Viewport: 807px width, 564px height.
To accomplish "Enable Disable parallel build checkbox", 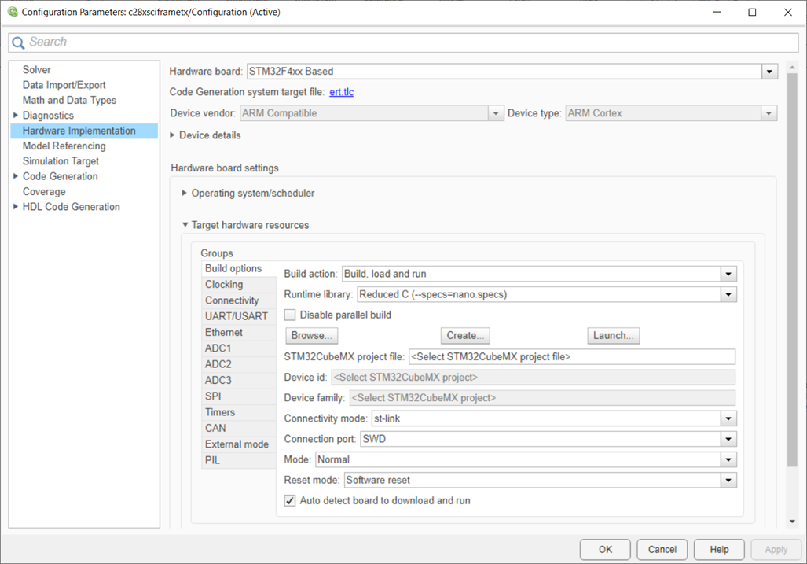I will pos(290,315).
